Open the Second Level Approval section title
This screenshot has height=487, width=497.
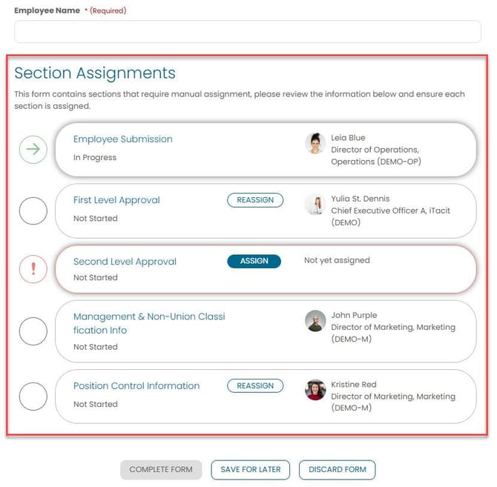click(125, 262)
